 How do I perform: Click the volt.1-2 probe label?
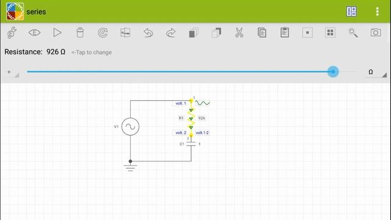tap(202, 133)
